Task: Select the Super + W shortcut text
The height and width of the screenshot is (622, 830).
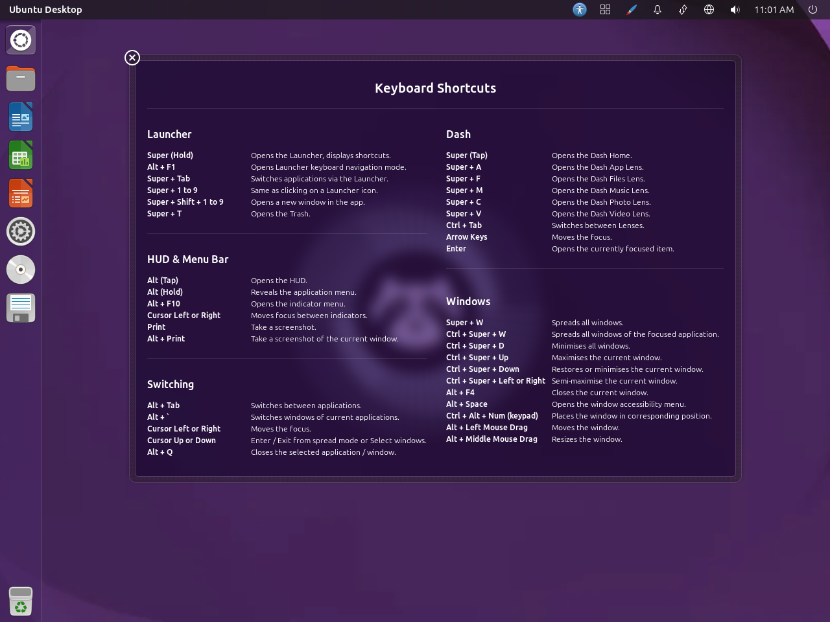Action: click(x=464, y=323)
